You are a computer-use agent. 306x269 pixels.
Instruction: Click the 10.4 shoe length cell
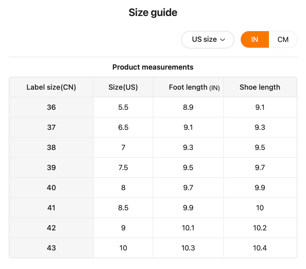260,248
